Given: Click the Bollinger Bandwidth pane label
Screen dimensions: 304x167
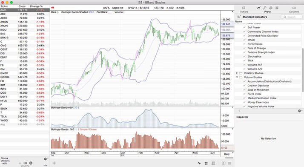Looking at the screenshot, I should (63, 107).
